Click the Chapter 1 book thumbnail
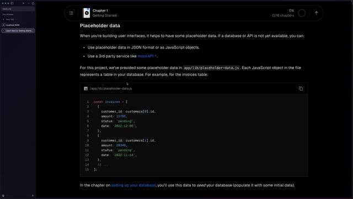The height and width of the screenshot is (199, 353). pos(86,13)
